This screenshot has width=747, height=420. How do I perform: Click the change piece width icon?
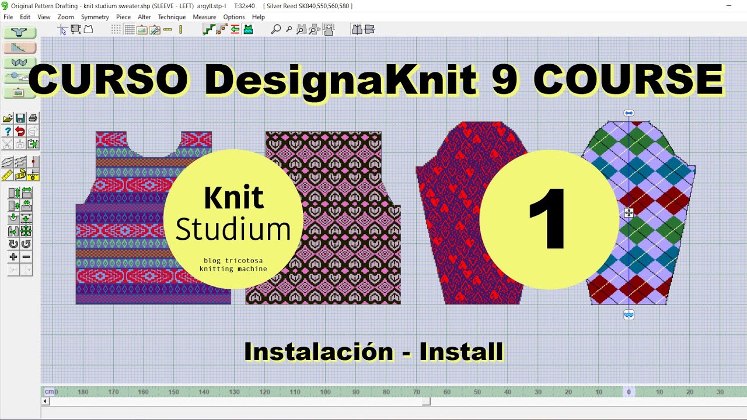pyautogui.click(x=26, y=192)
